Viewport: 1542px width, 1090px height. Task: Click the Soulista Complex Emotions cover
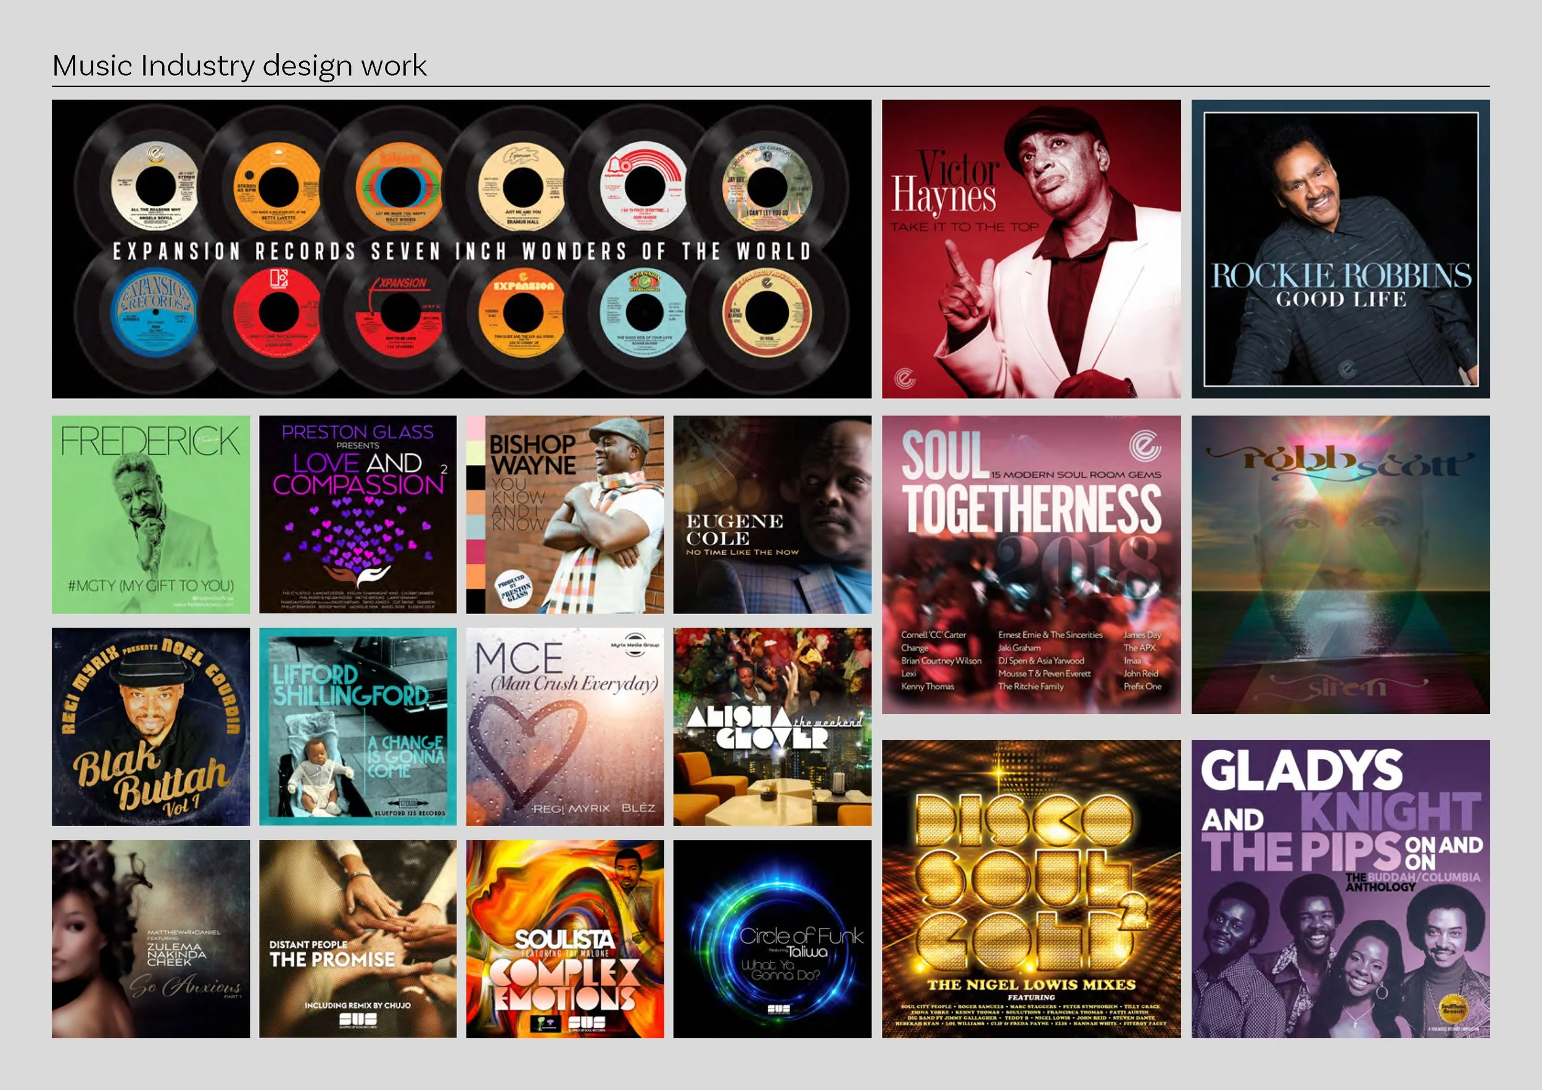tap(565, 938)
